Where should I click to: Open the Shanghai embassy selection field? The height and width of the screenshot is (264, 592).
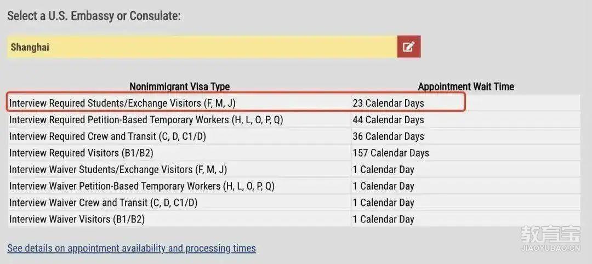click(x=202, y=47)
